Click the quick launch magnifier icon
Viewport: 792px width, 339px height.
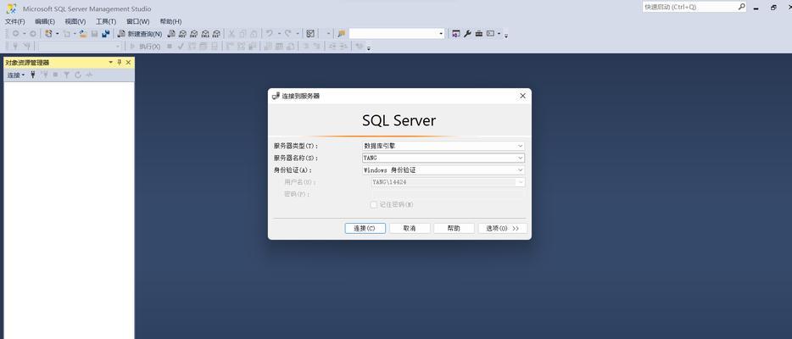741,7
